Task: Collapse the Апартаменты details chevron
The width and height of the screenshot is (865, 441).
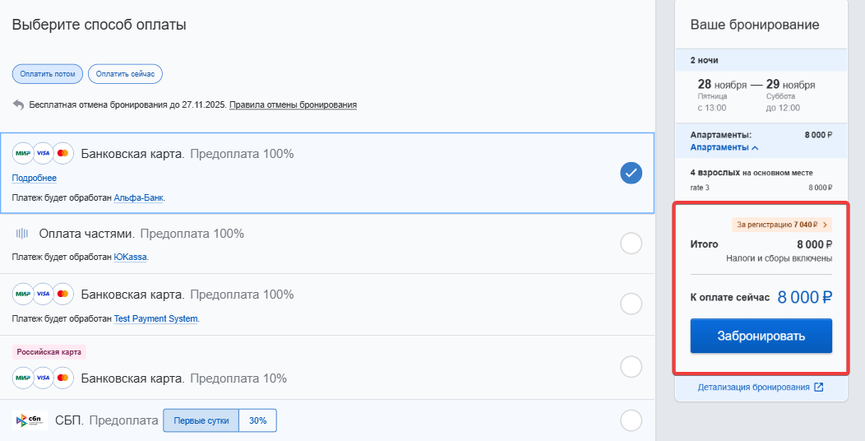Action: point(755,147)
